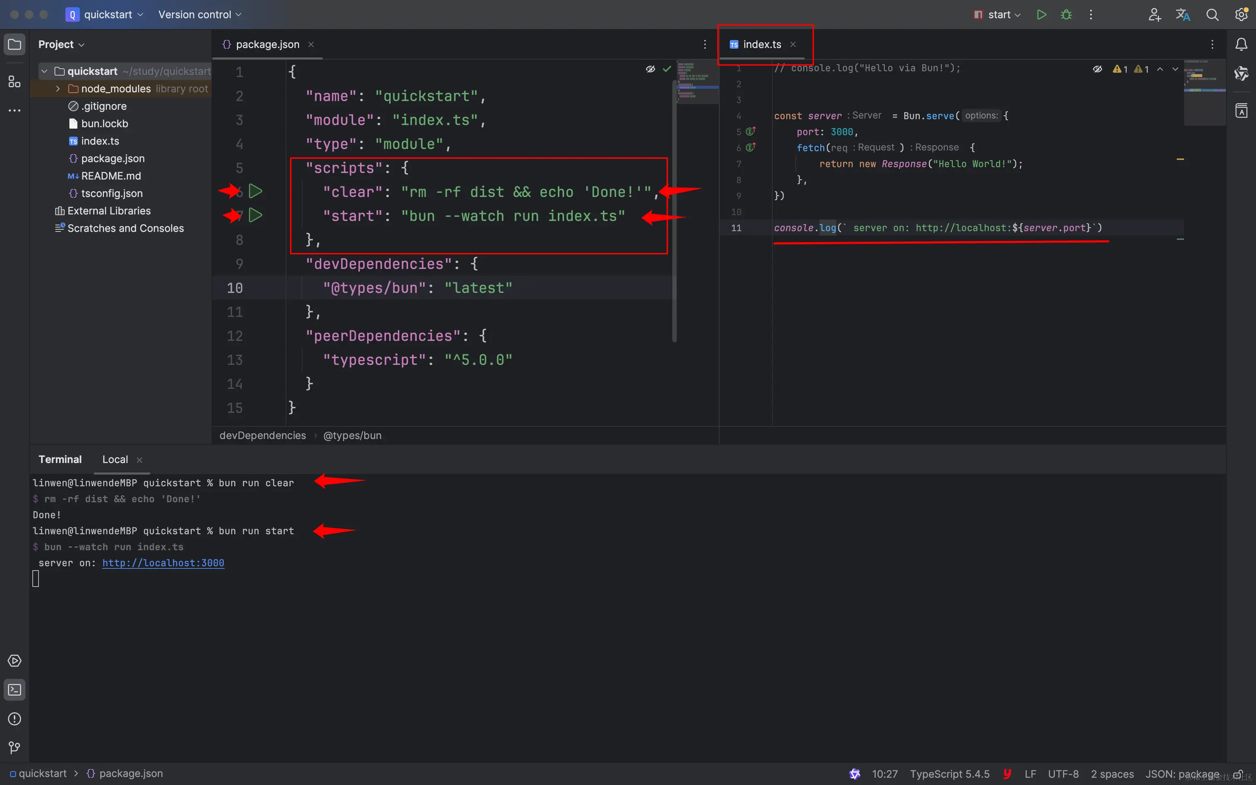Run the start script from gutter
1256x785 pixels.
[255, 215]
